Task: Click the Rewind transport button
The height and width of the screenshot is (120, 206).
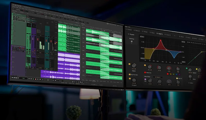Action: tap(29, 78)
